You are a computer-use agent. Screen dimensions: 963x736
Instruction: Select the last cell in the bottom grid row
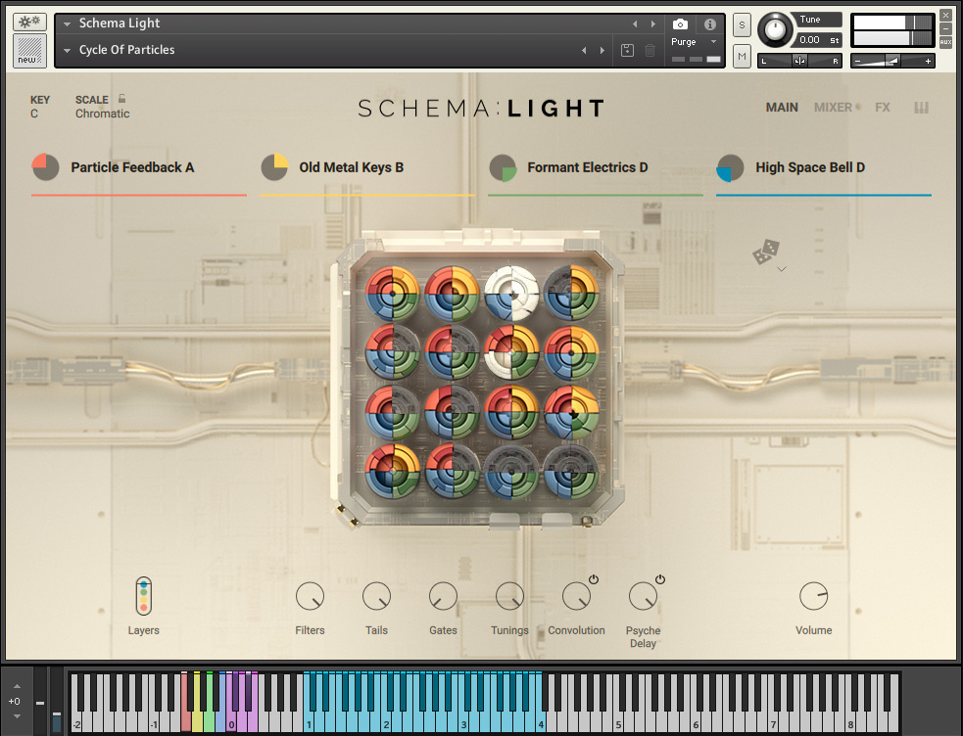pos(570,471)
